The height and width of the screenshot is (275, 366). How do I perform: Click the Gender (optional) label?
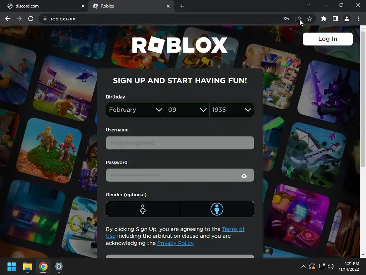[x=126, y=194]
